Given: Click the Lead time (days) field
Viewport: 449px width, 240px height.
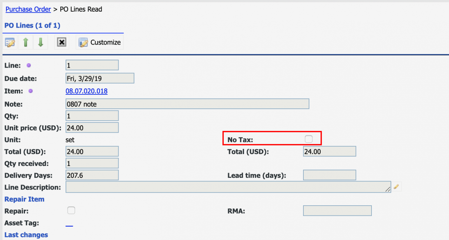Looking at the screenshot, I should click(329, 175).
